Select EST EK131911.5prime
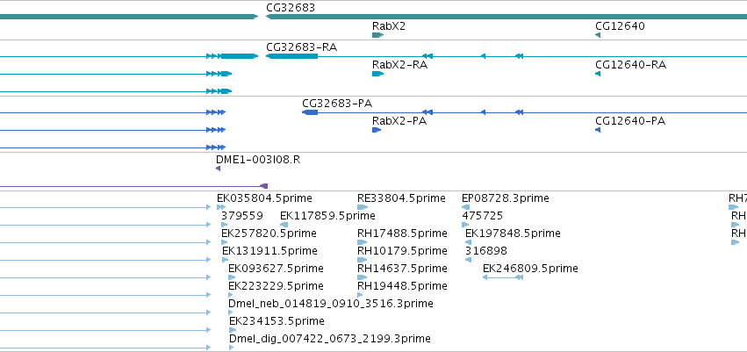747x352 pixels. pyautogui.click(x=269, y=250)
